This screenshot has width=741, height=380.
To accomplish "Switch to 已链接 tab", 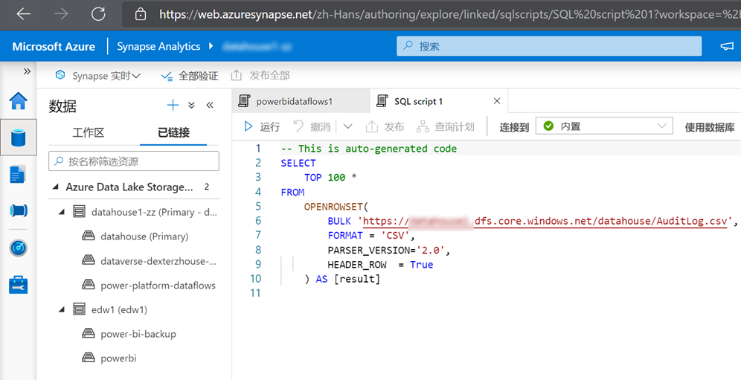I will pos(173,132).
